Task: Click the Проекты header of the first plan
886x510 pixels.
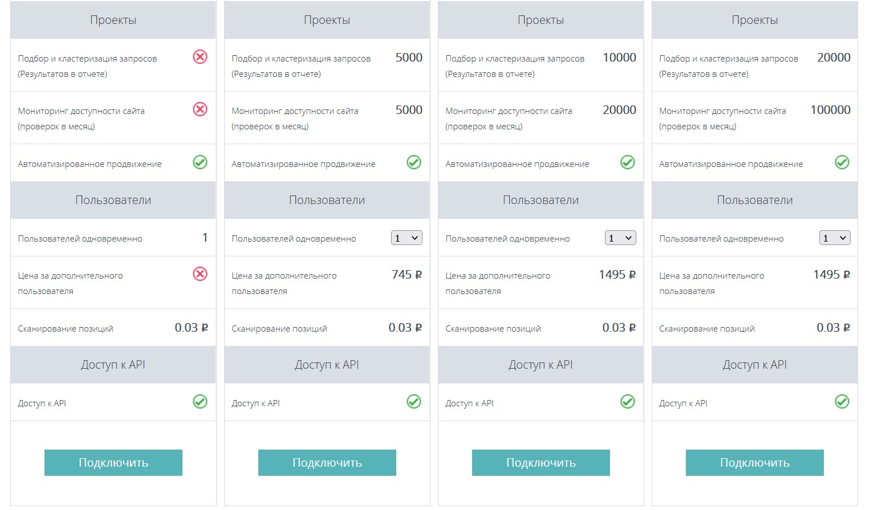Action: point(113,20)
